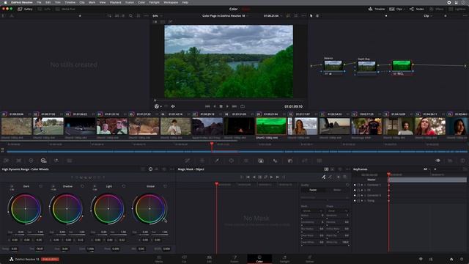Select clip 10 woman thumbnail
The image size is (469, 264).
click(303, 126)
